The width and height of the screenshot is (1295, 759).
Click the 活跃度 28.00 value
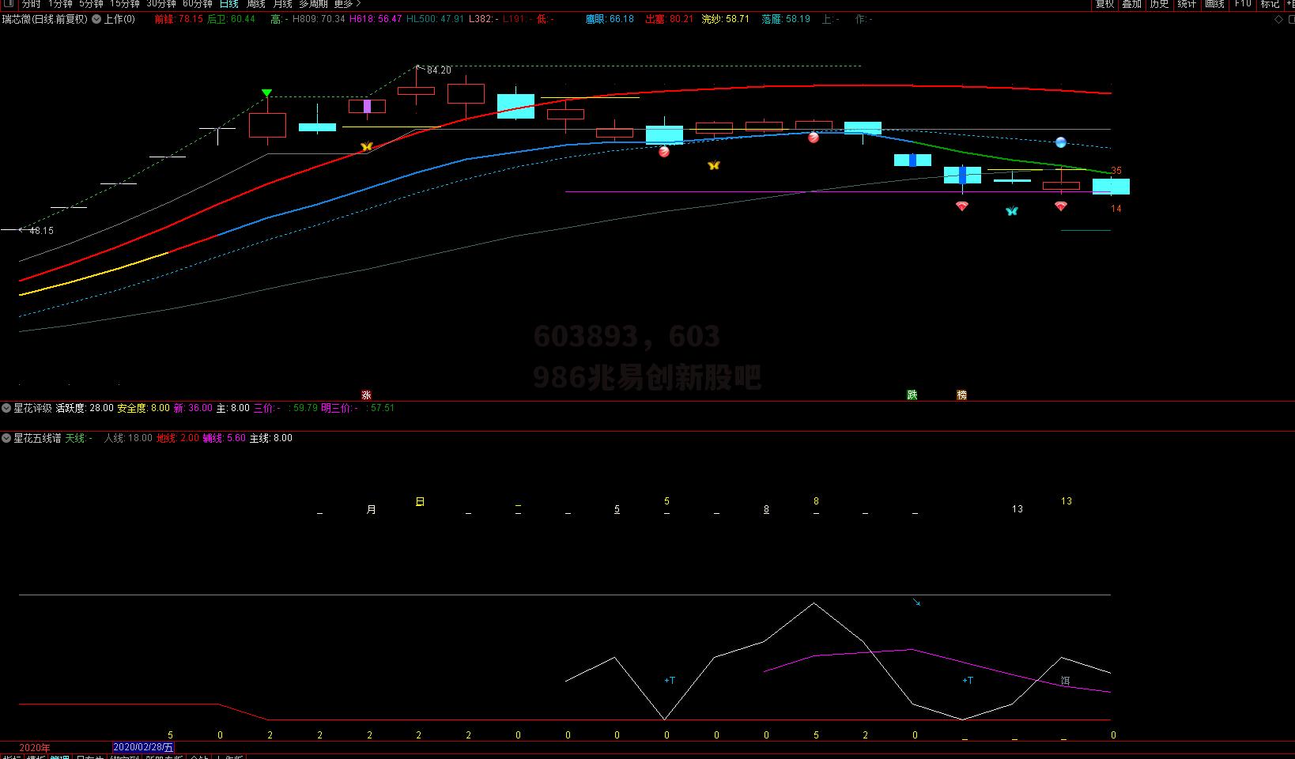click(85, 408)
